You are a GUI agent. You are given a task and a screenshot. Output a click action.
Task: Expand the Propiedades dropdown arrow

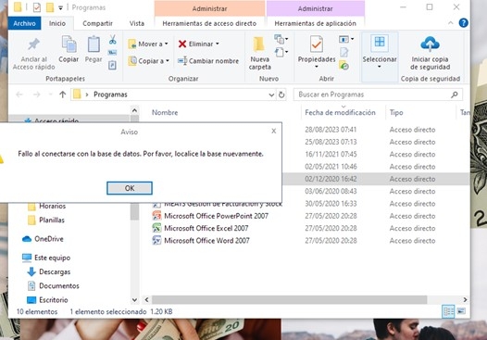click(x=317, y=67)
